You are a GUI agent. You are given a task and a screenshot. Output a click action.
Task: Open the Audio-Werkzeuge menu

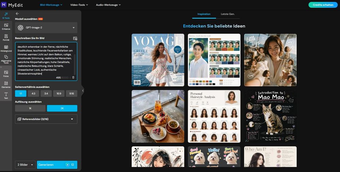pyautogui.click(x=108, y=5)
